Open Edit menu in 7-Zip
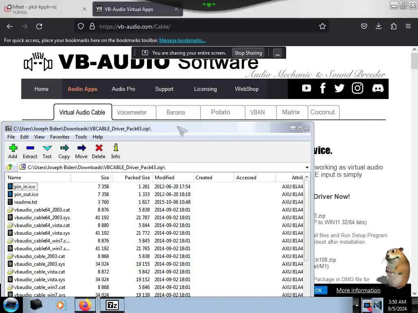The image size is (418, 313). pos(24,137)
